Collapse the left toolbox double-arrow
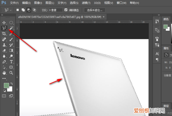 coord(2,15)
